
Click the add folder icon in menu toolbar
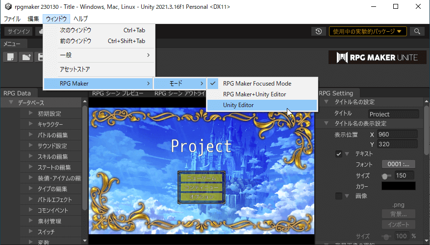[26, 57]
